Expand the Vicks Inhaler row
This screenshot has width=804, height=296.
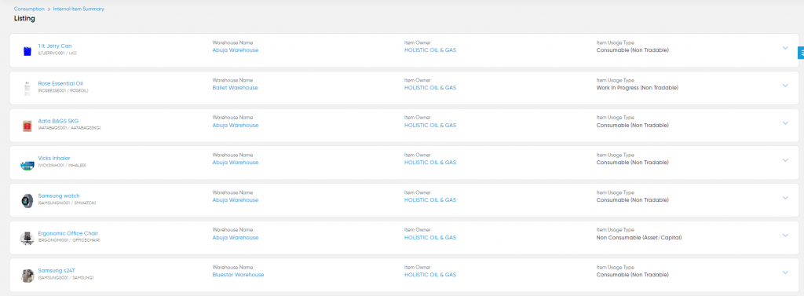tap(785, 160)
